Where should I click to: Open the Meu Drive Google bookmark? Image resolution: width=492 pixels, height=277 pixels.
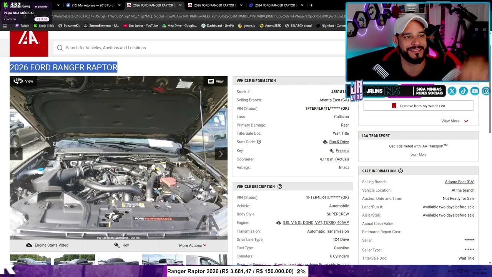(179, 26)
